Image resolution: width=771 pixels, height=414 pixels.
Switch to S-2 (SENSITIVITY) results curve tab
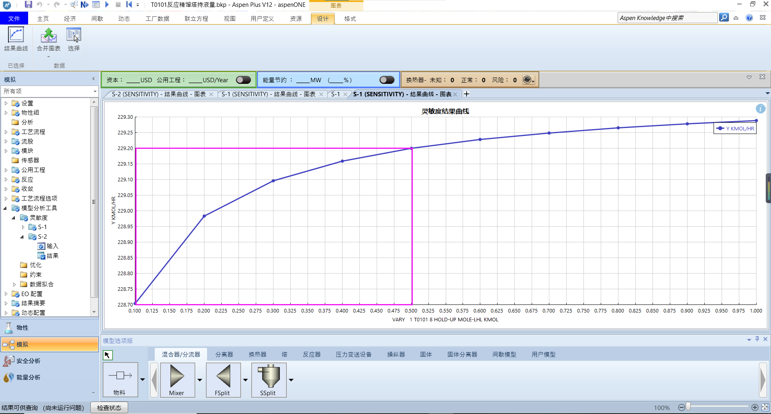pyautogui.click(x=159, y=94)
